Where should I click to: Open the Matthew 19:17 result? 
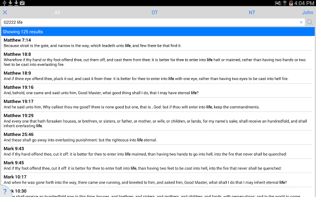click(x=158, y=104)
